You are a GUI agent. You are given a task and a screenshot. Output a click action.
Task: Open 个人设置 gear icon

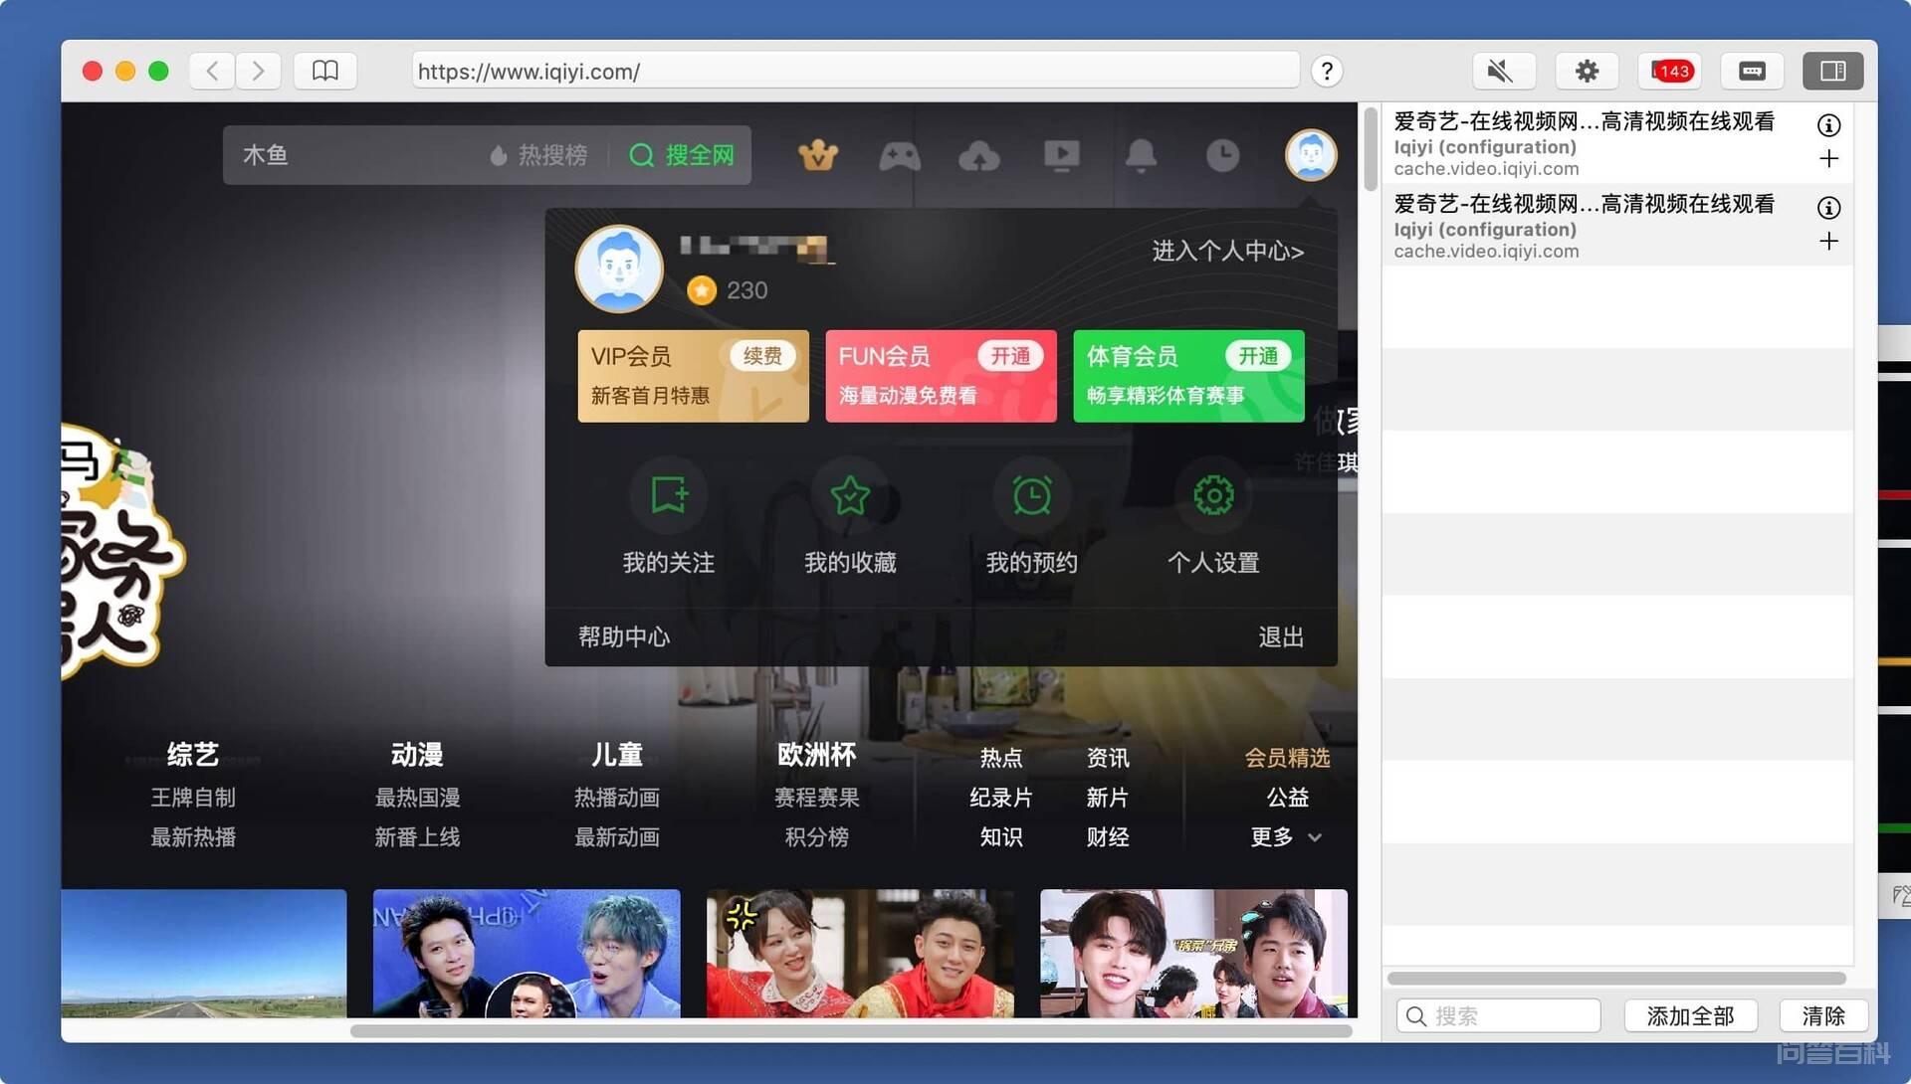[1213, 495]
